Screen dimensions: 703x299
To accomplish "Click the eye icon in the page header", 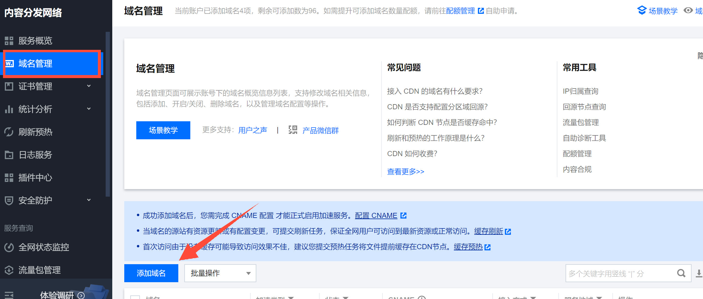I will [x=688, y=11].
